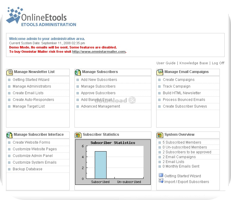The width and height of the screenshot is (231, 200).
Task: Go to Create Email Lists
Action: (28, 93)
